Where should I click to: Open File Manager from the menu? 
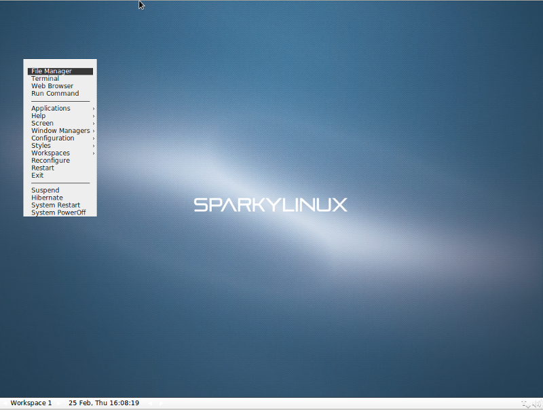click(60, 71)
